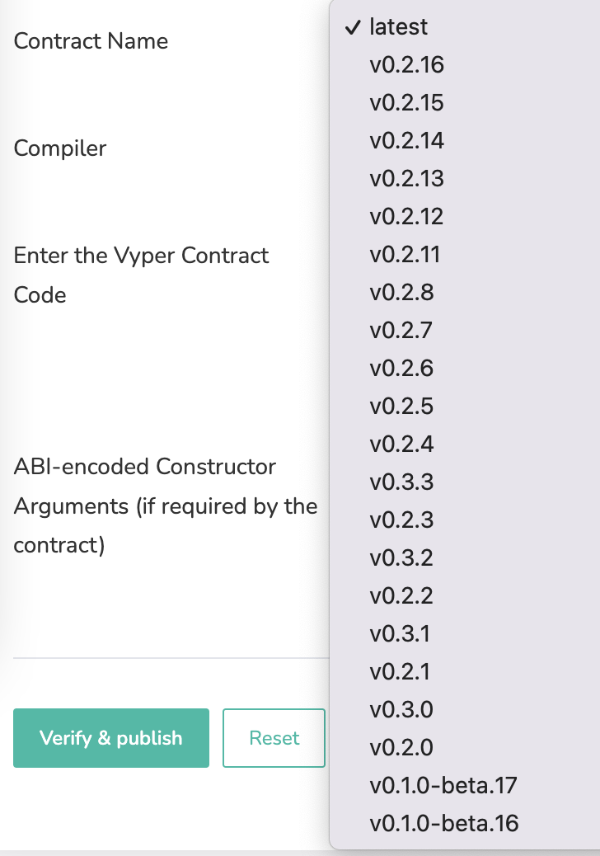600x856 pixels.
Task: Select v0.1.0-beta.16 compiler release
Action: pos(443,823)
